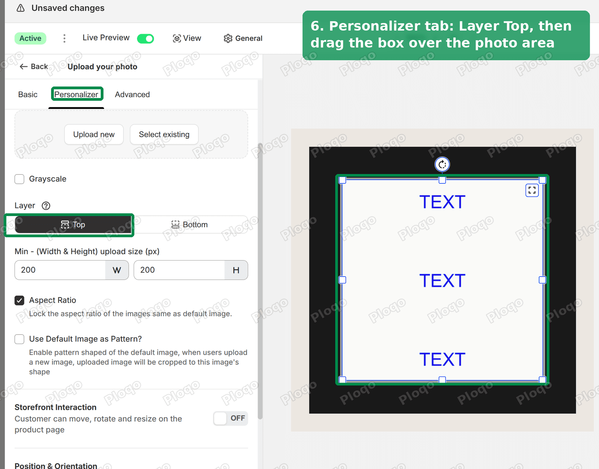Click the left-middle edge resize handle

[342, 280]
